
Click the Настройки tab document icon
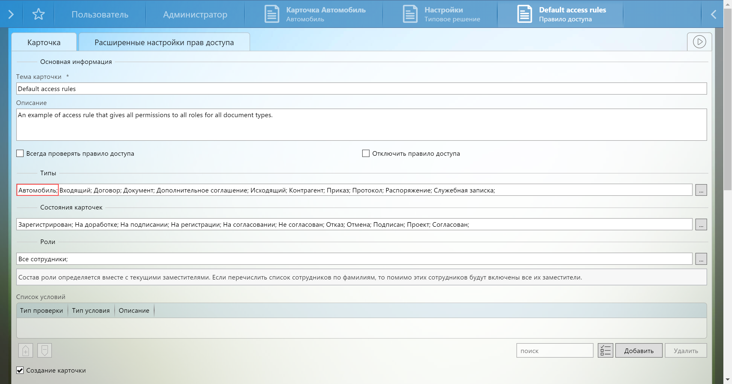pos(410,14)
